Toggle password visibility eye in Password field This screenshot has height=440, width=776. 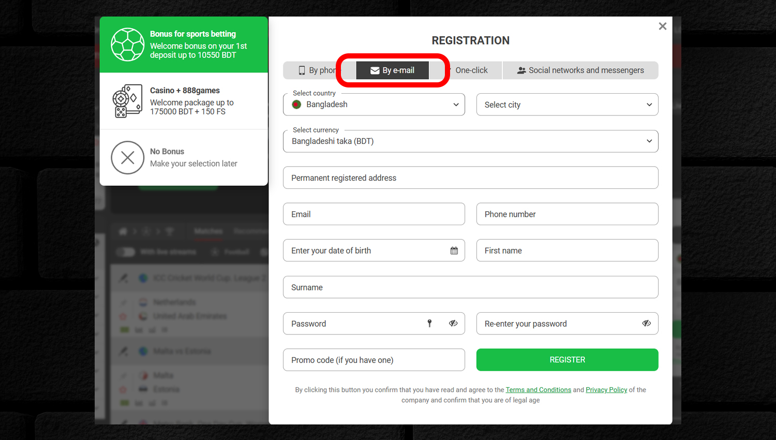(453, 324)
